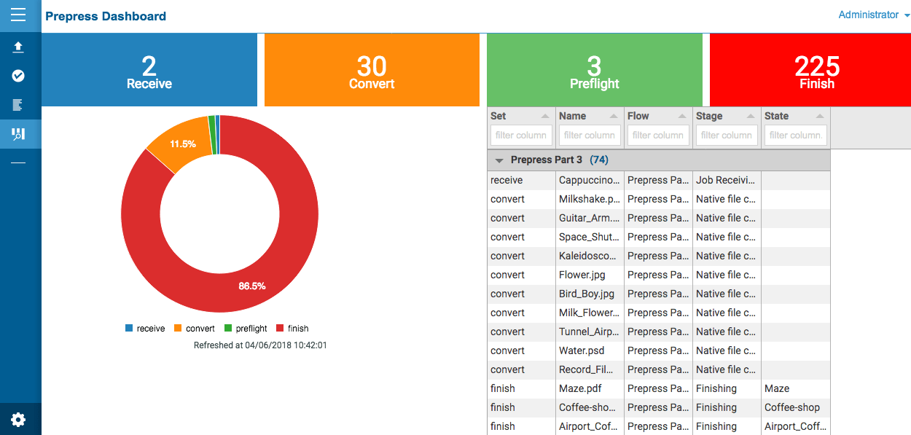Click the Prepress Dashboard title
This screenshot has height=435, width=911.
(x=106, y=16)
